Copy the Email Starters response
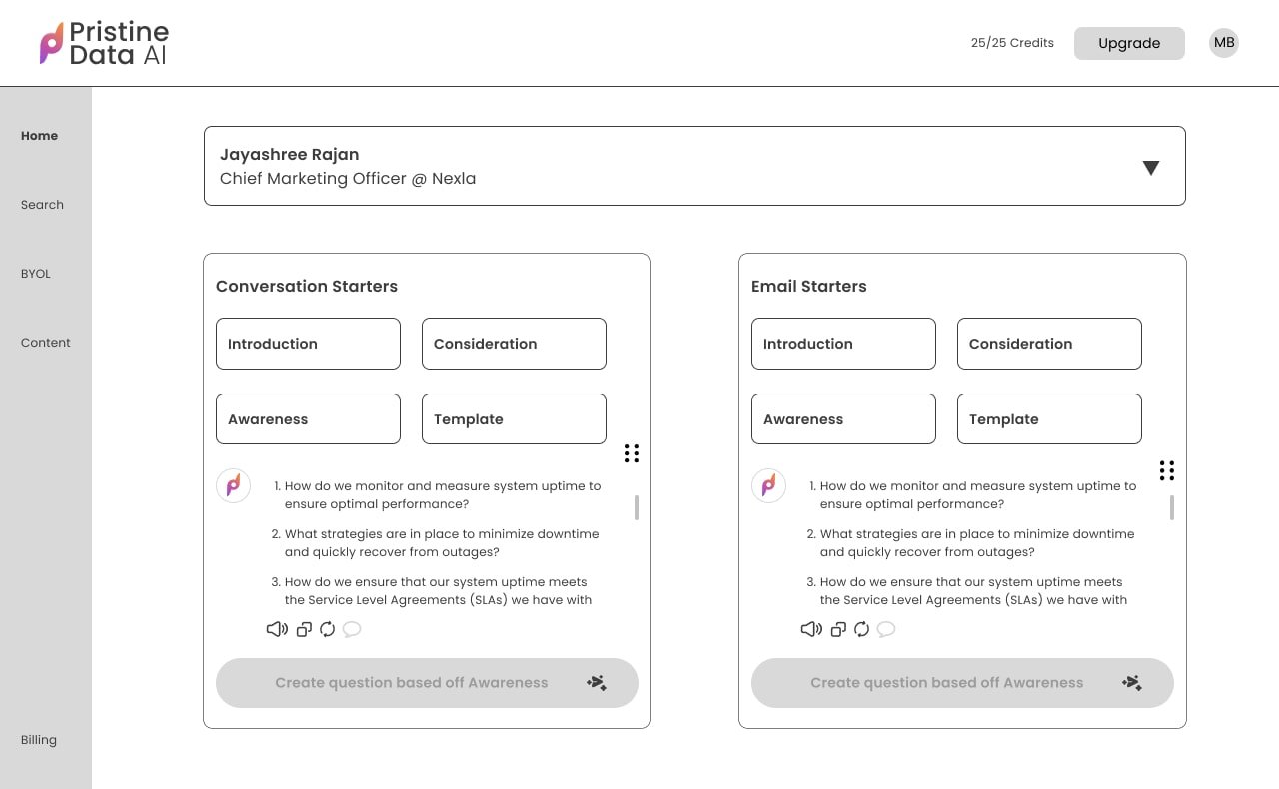 839,629
